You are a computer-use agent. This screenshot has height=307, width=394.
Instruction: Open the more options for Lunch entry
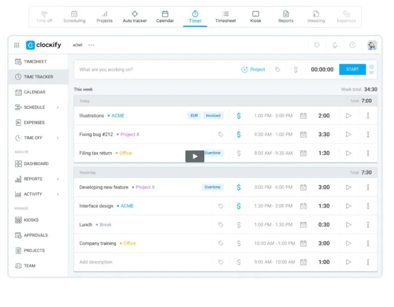pos(368,224)
